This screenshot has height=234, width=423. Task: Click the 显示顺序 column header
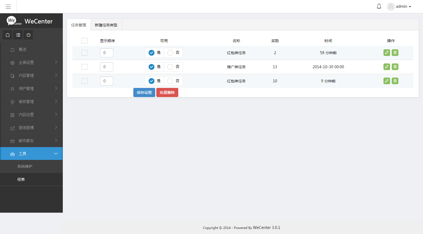click(107, 41)
